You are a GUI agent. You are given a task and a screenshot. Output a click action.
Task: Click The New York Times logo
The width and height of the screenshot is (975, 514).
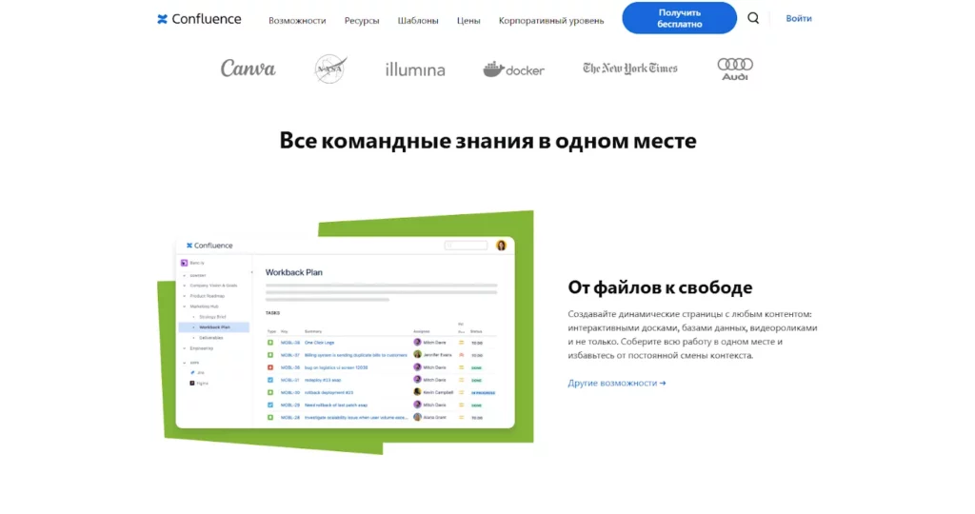pyautogui.click(x=630, y=69)
